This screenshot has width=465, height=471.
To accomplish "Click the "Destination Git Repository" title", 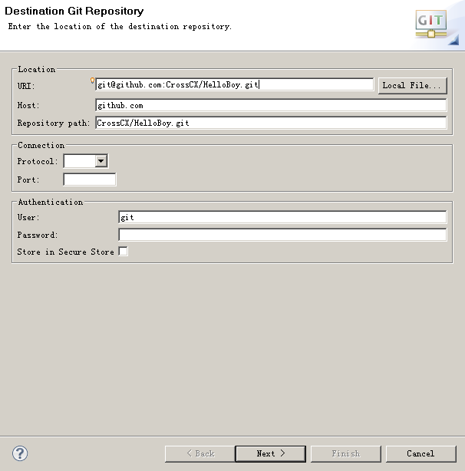I will [74, 11].
